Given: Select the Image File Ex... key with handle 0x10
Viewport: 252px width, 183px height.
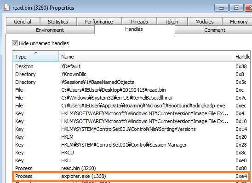Looking at the screenshot, I should tap(131, 121).
